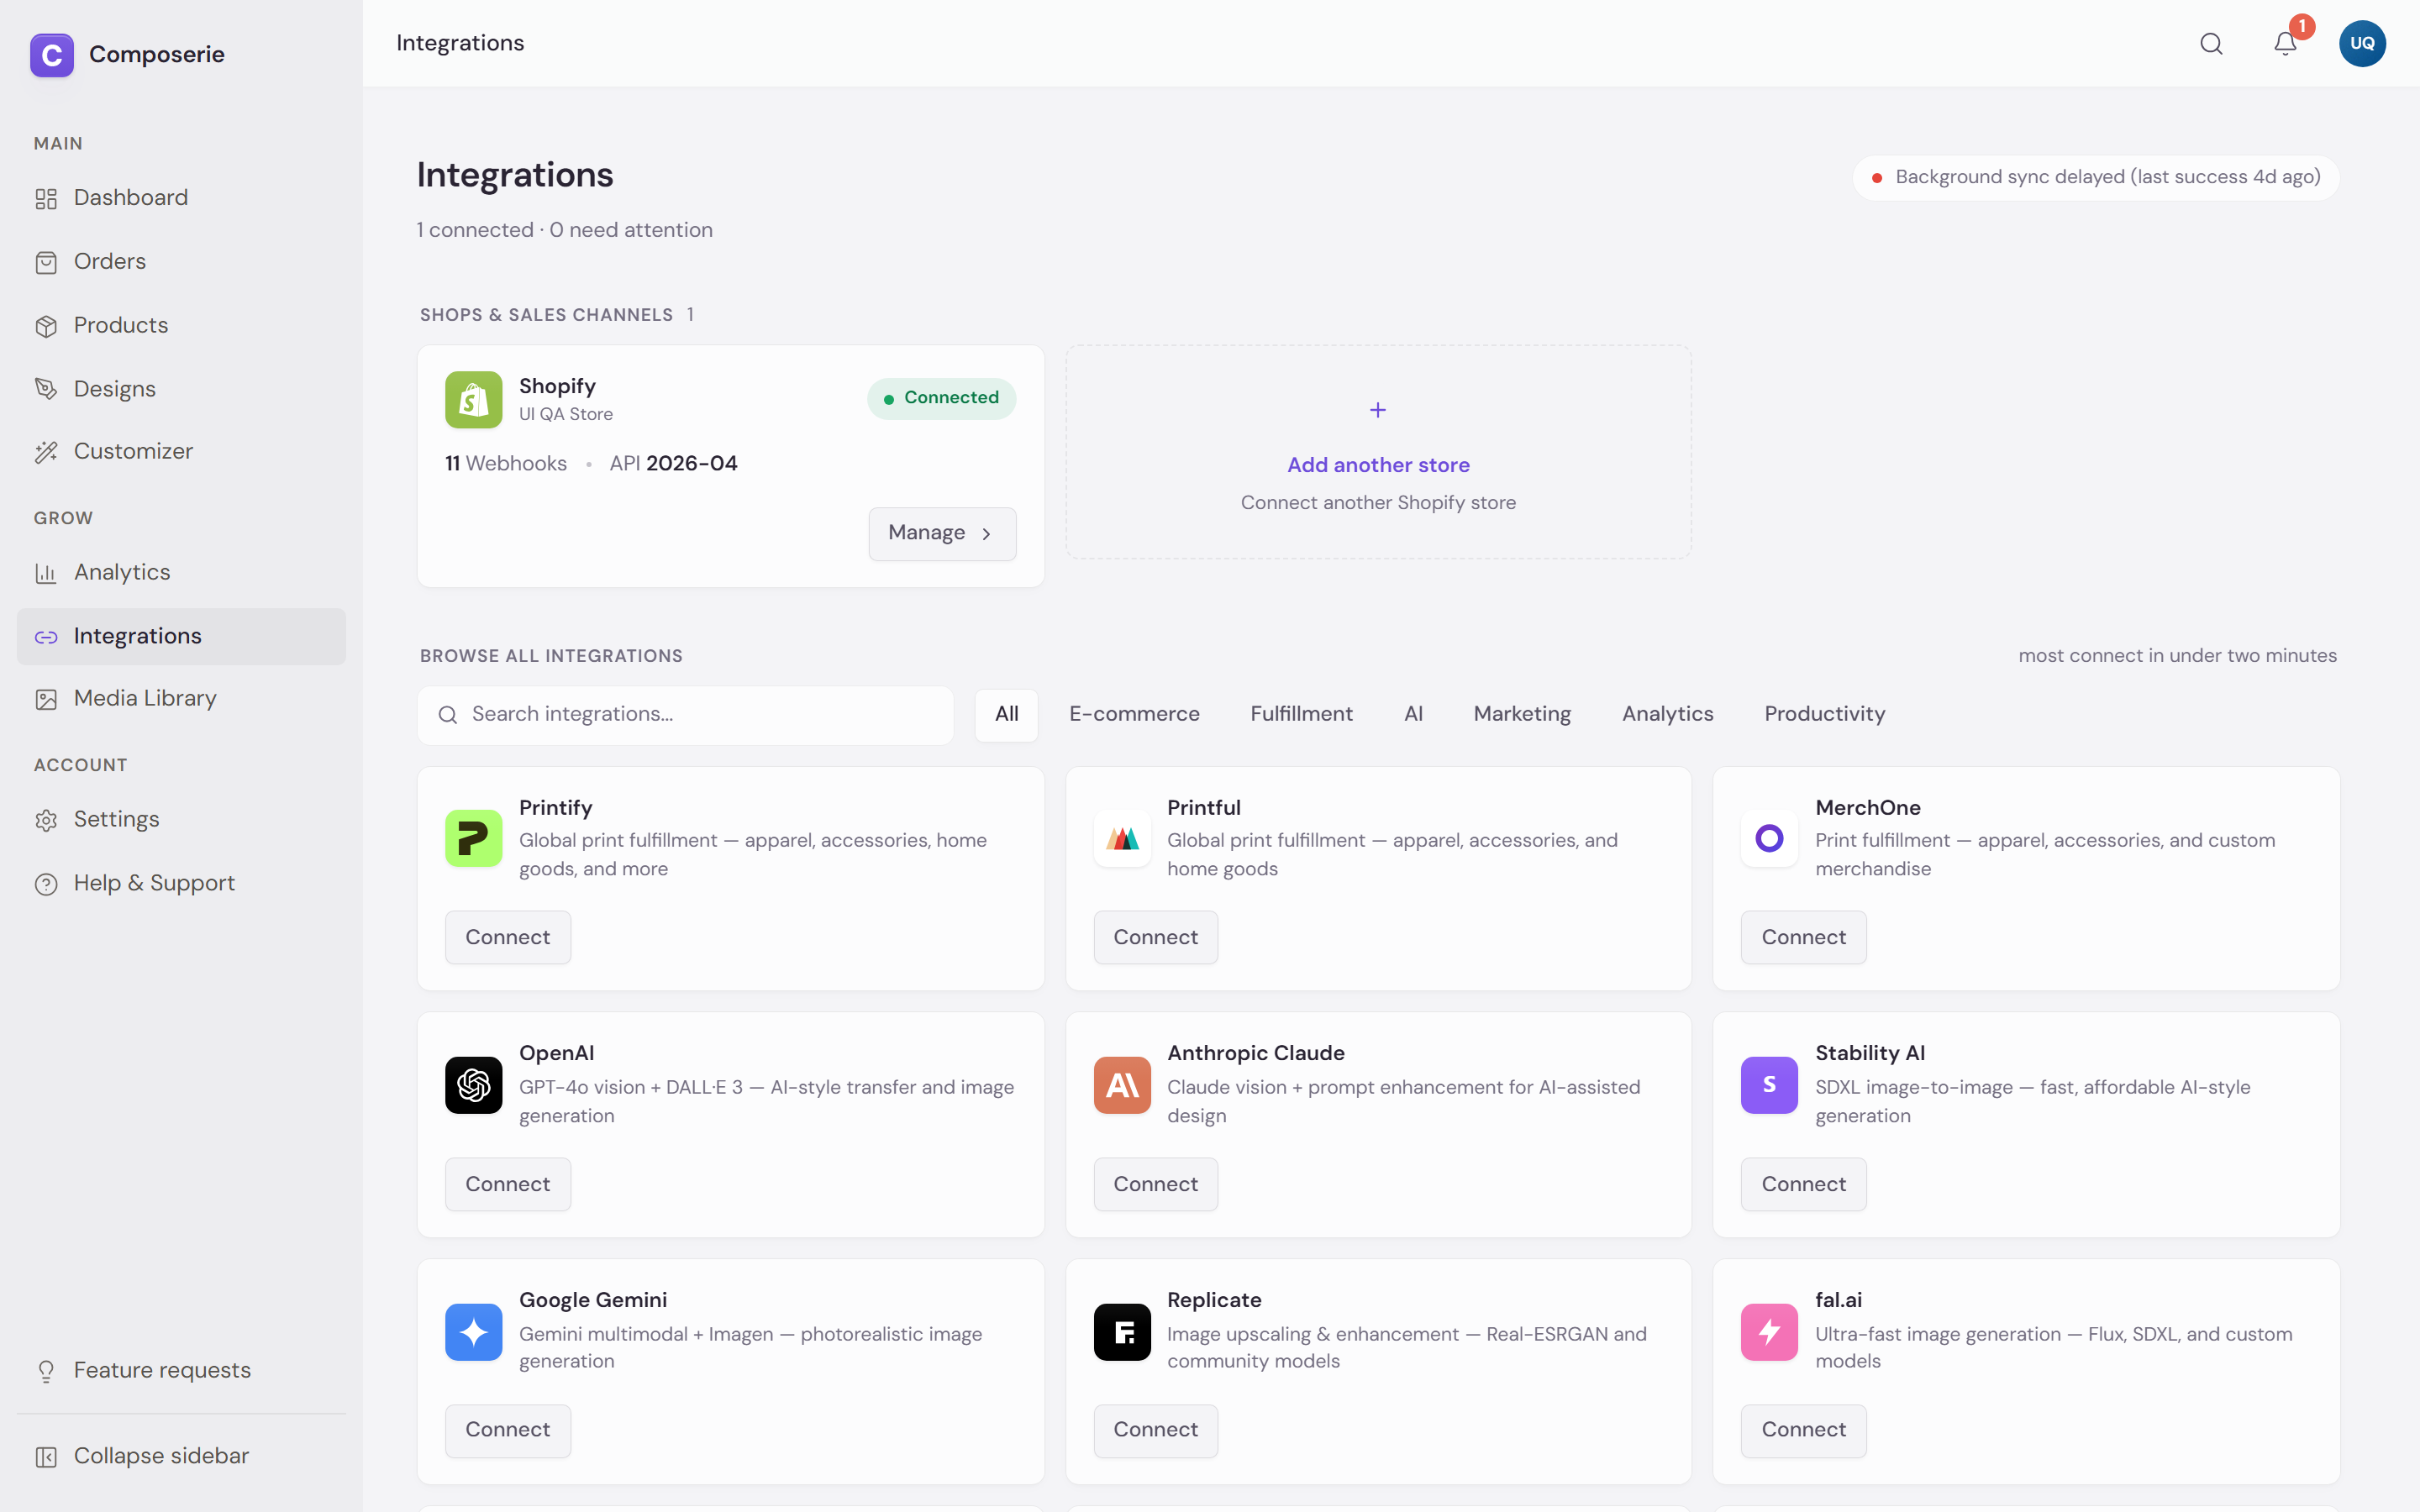Click the Shopify Connected status badge
The height and width of the screenshot is (1512, 2420).
click(941, 398)
